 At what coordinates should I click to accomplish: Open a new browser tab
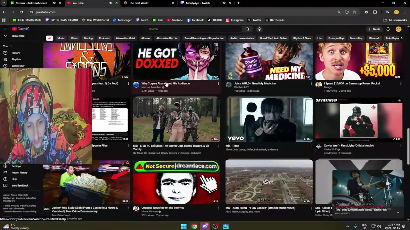point(238,3)
